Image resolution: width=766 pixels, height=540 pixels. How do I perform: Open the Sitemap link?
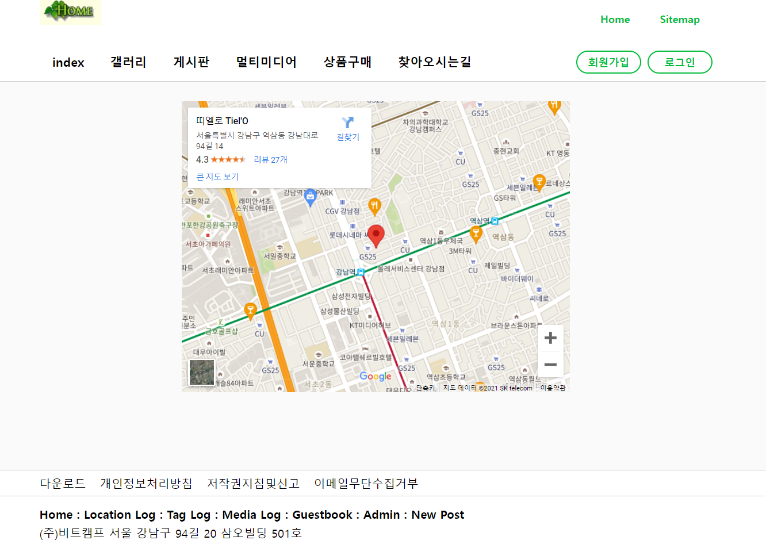click(x=680, y=20)
